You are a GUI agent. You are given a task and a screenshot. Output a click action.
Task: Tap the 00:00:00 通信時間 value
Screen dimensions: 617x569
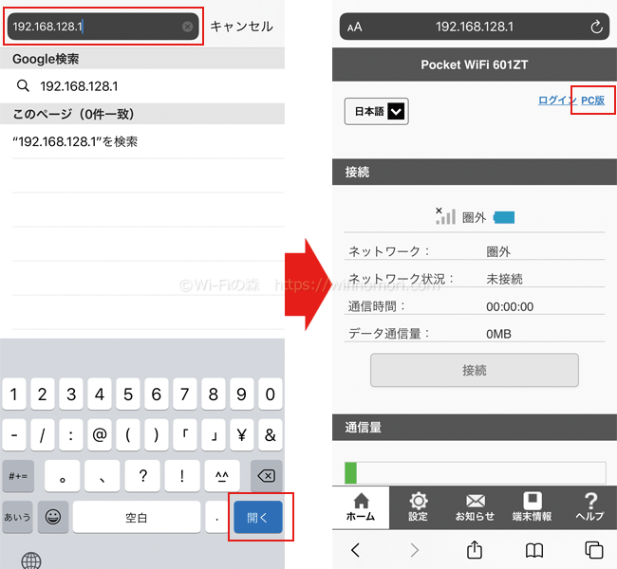click(510, 306)
